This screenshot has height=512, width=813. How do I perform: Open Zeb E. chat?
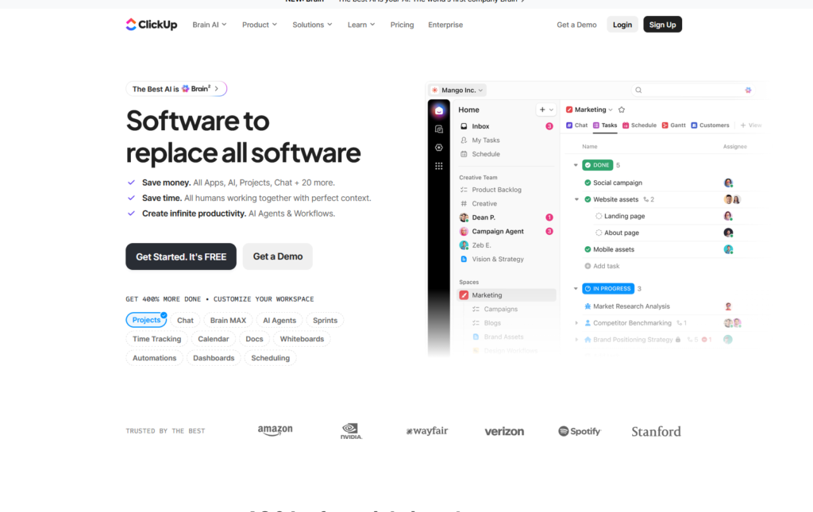tap(506, 245)
